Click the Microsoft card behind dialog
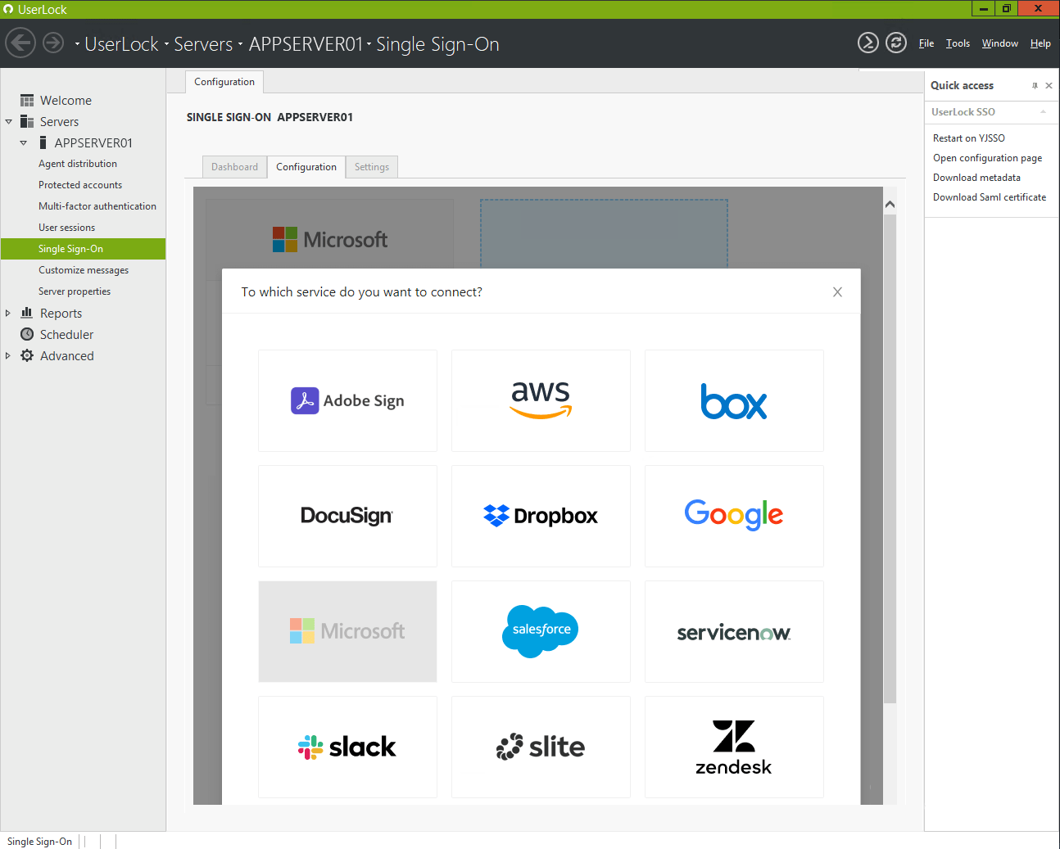This screenshot has width=1060, height=849. click(x=329, y=234)
